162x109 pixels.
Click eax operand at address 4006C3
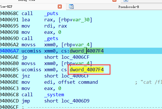point(48,88)
